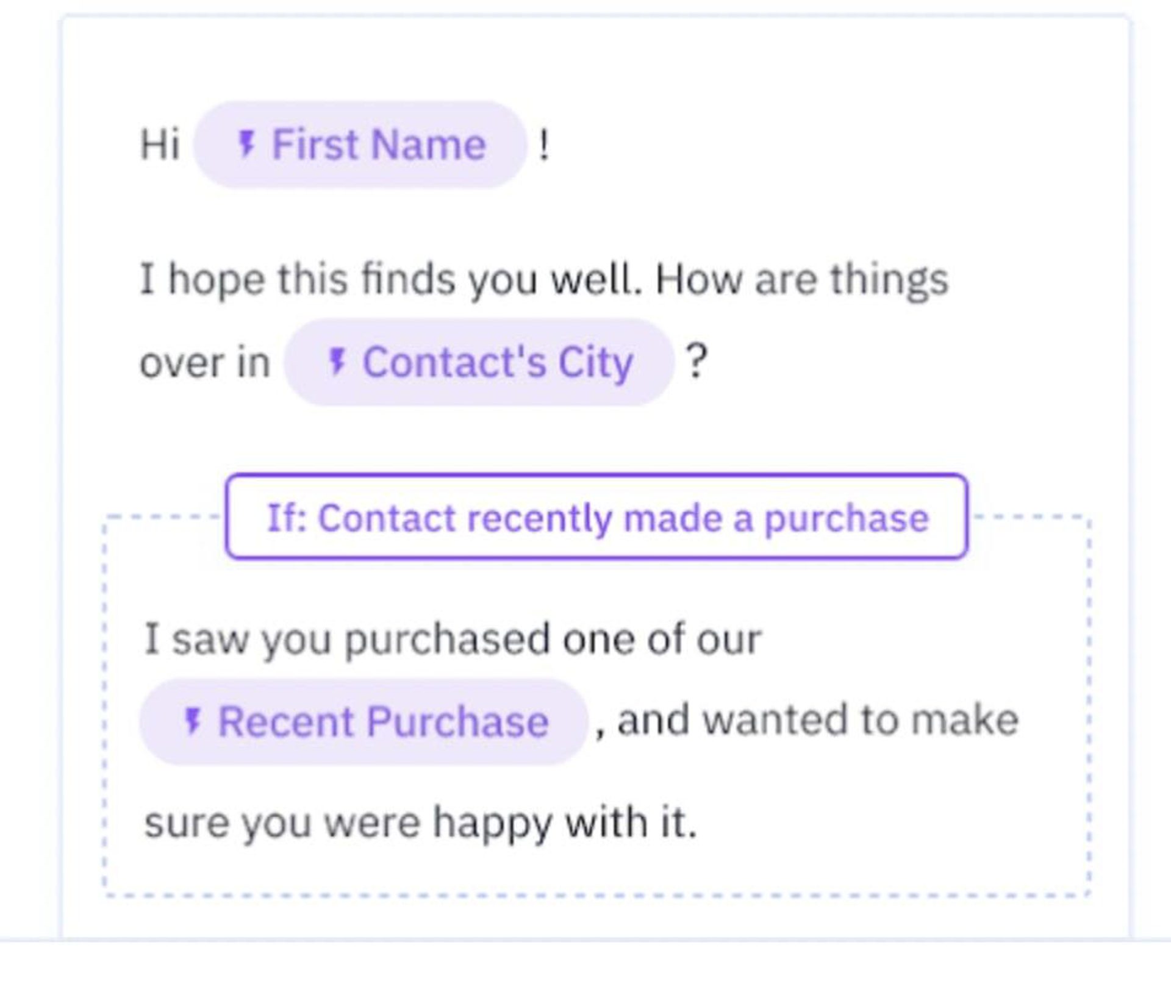The width and height of the screenshot is (1171, 981).
Task: Place cursor in 'I hope this finds you well'
Action: (x=390, y=280)
